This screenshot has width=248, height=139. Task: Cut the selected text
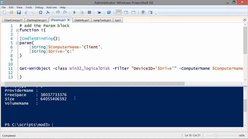click(x=26, y=12)
